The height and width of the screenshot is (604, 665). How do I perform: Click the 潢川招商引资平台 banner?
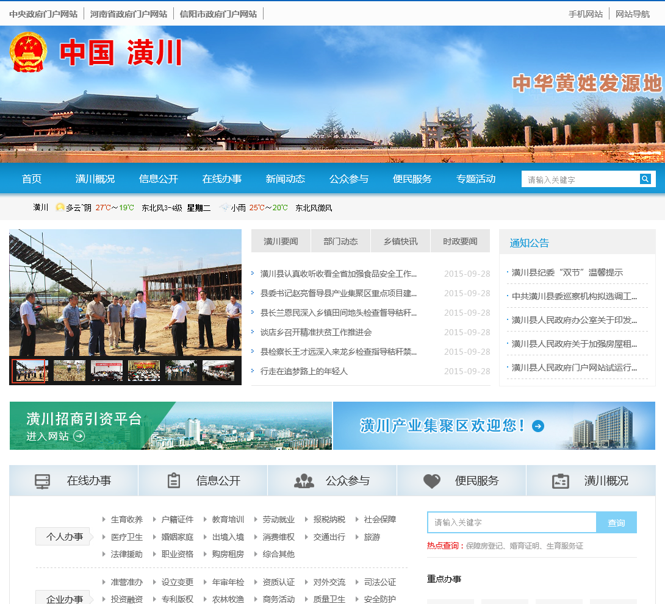(x=170, y=425)
